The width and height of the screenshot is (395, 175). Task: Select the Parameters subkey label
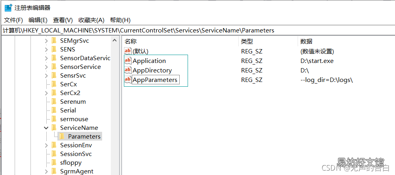pyautogui.click(x=84, y=137)
